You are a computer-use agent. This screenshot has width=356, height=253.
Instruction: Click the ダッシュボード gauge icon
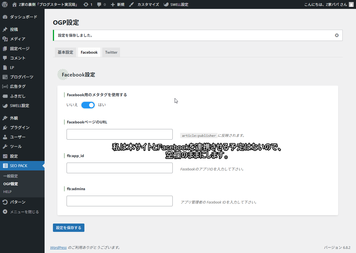click(5, 17)
